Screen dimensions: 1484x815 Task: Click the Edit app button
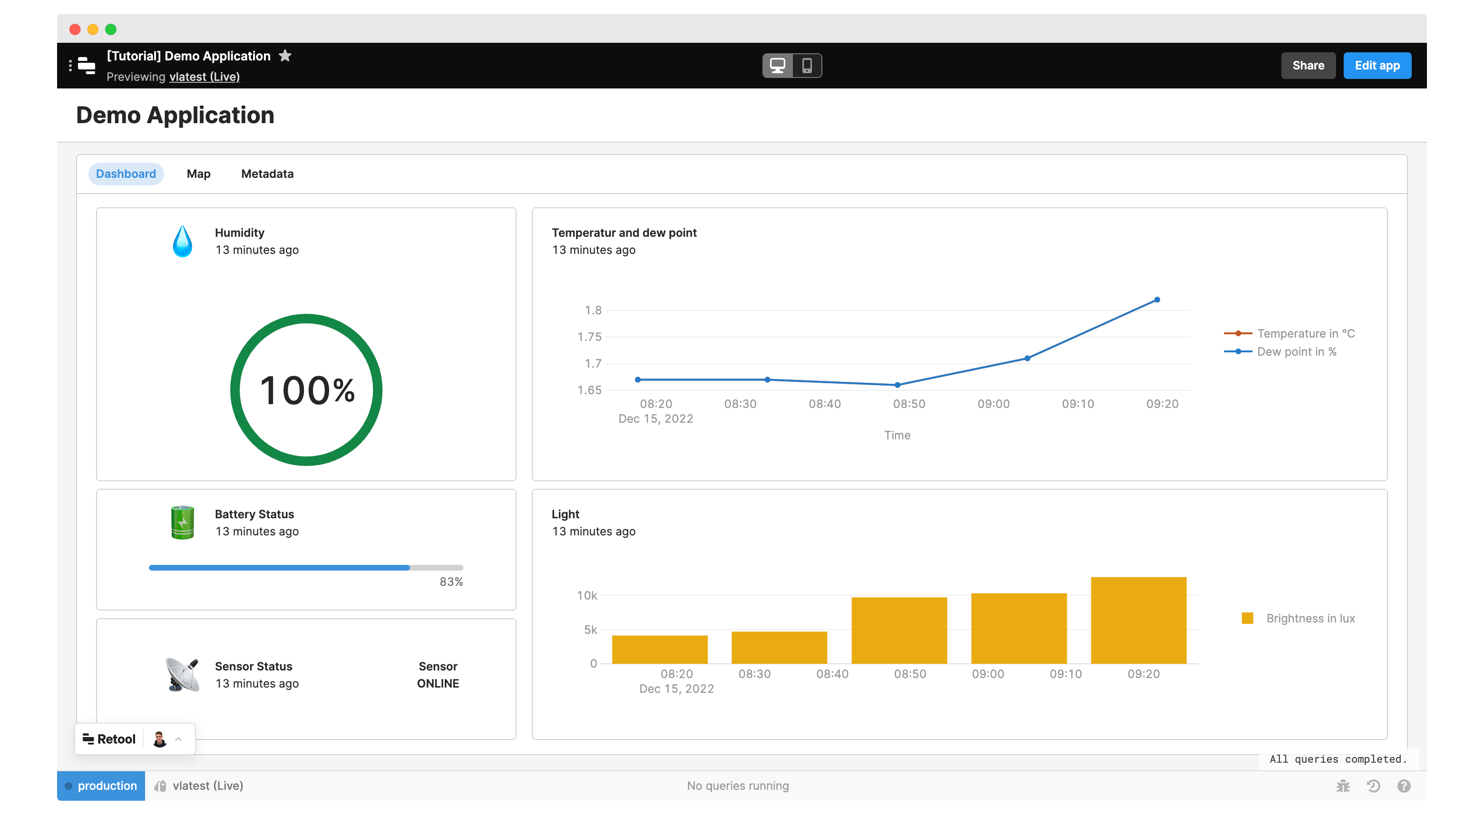pyautogui.click(x=1377, y=66)
